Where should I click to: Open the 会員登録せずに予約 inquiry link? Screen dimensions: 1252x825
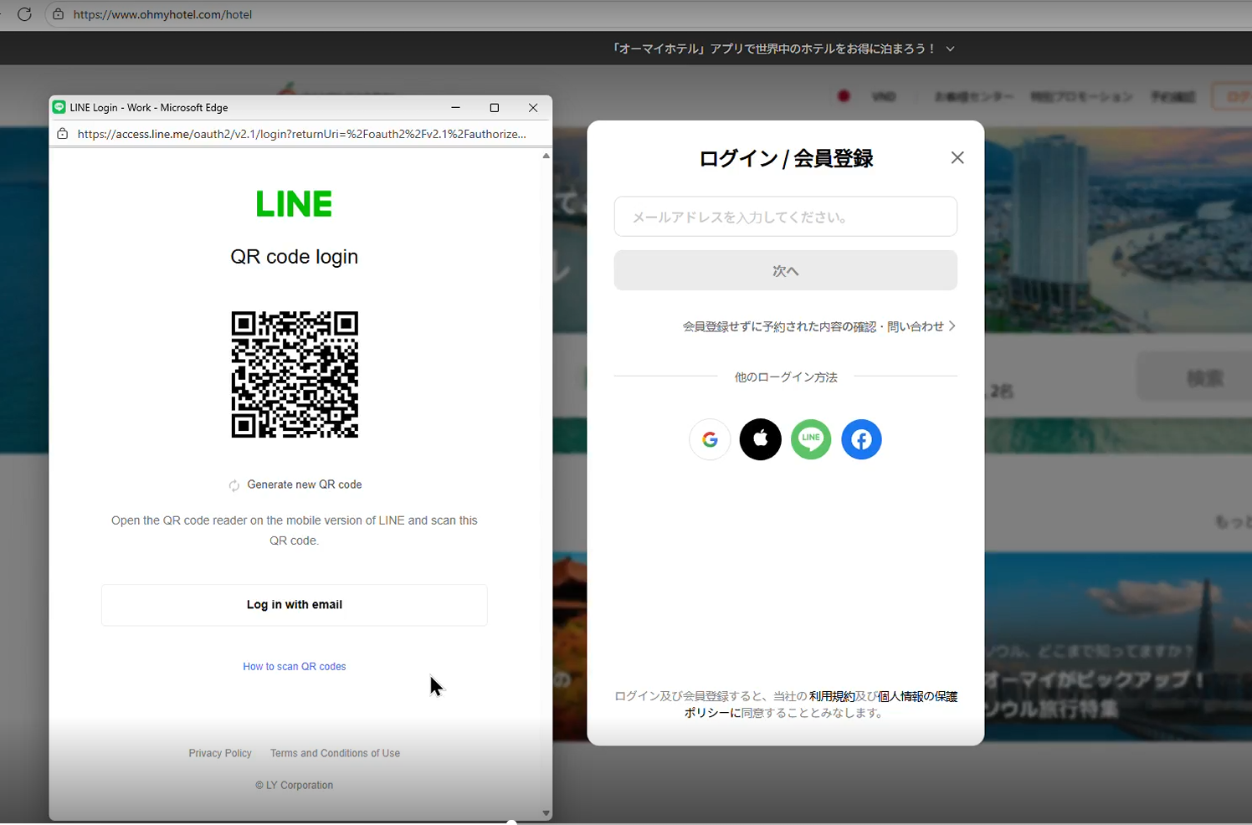[x=819, y=326]
